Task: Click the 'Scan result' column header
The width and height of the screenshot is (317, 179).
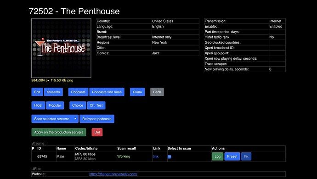Action: coord(127,149)
